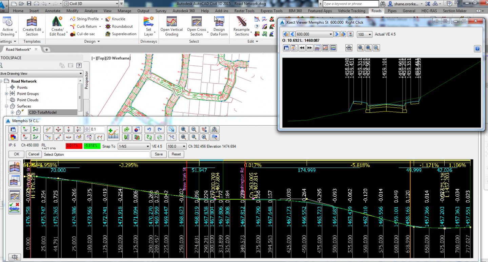
Task: Click the Resample Sections icon
Action: point(242,22)
